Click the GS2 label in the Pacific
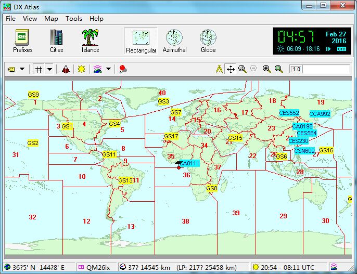Screen dimensions: 357x274 pyautogui.click(x=33, y=143)
